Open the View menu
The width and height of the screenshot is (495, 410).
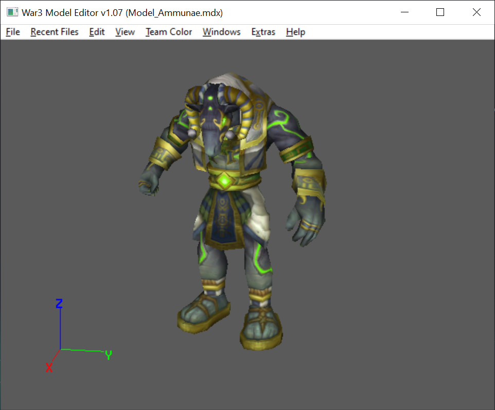pyautogui.click(x=125, y=32)
